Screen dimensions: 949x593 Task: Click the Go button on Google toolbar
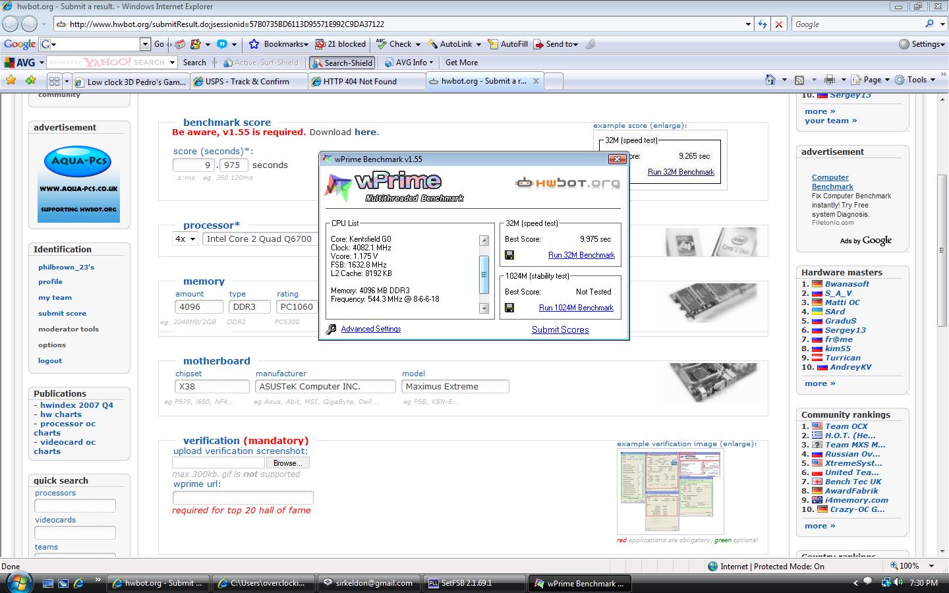159,44
